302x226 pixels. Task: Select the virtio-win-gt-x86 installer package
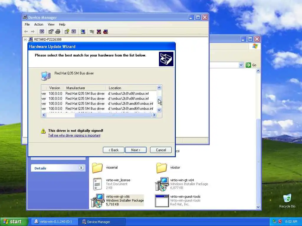click(x=117, y=200)
